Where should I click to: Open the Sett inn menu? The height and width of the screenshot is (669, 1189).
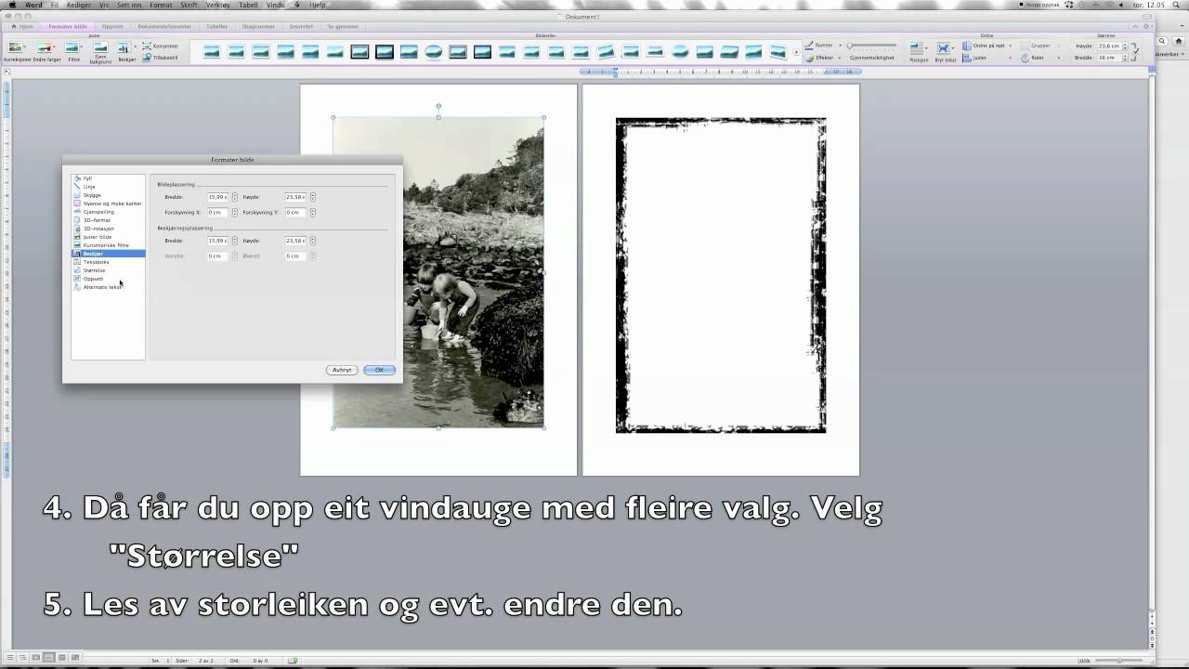129,5
